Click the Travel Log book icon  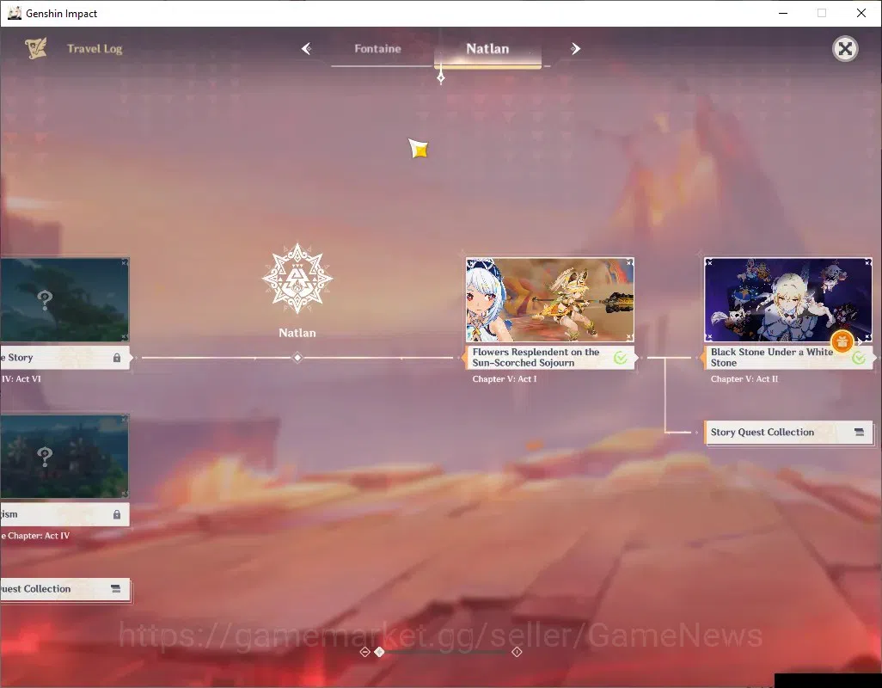36,48
